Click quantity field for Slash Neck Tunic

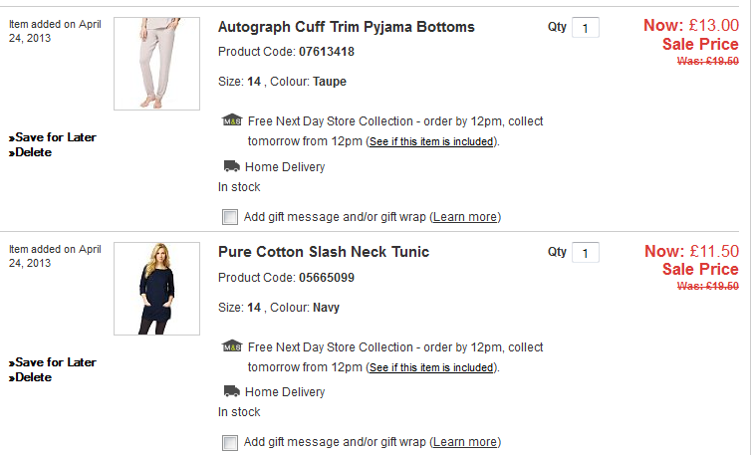(x=586, y=253)
